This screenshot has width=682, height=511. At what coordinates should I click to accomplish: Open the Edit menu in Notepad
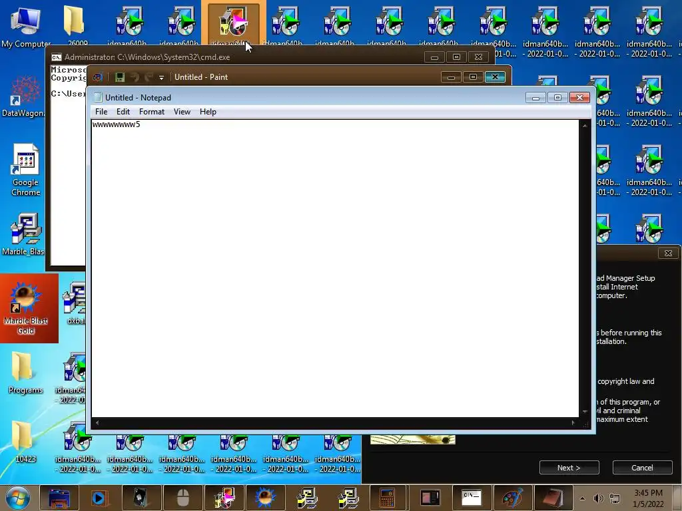123,112
